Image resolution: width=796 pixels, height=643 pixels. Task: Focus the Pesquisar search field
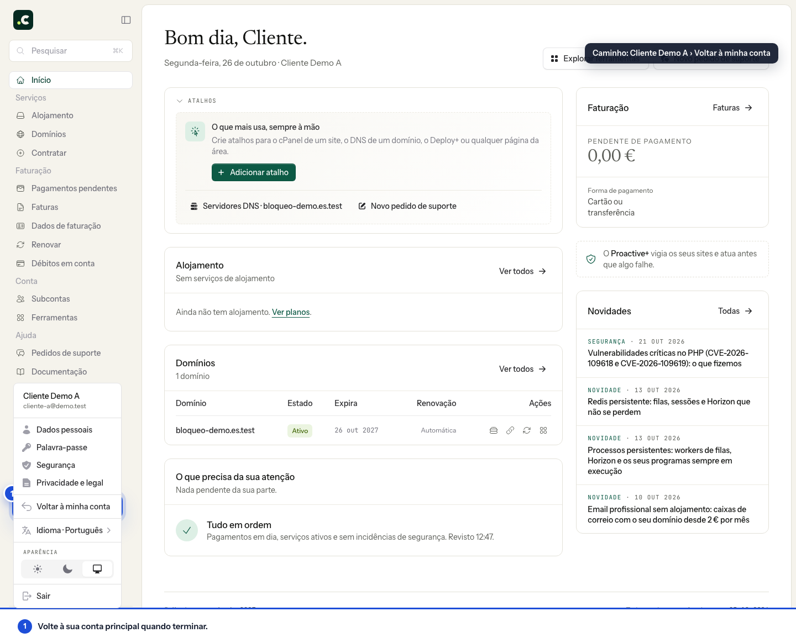pyautogui.click(x=71, y=51)
